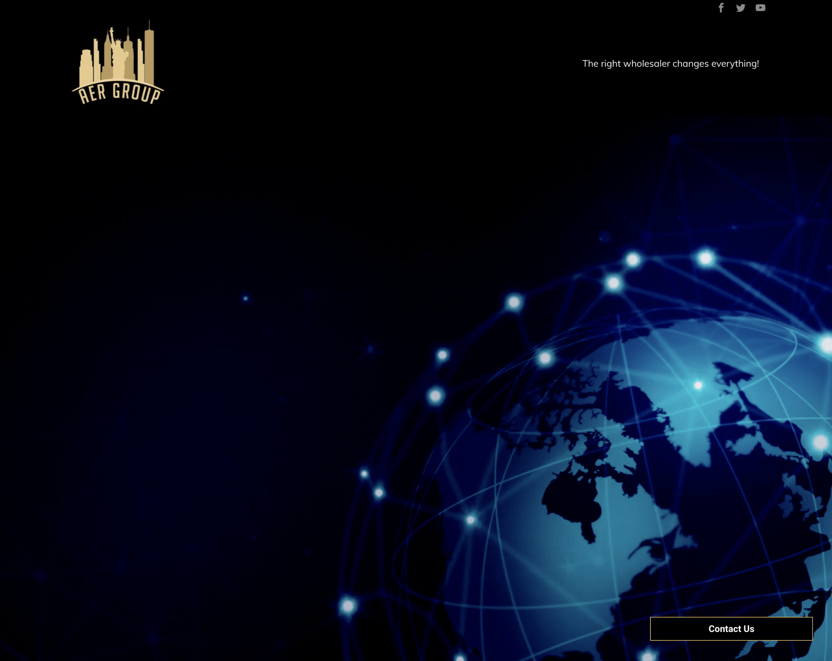Screen dimensions: 832x661
Task: Click the 'f' letter social icon
Action: (721, 8)
